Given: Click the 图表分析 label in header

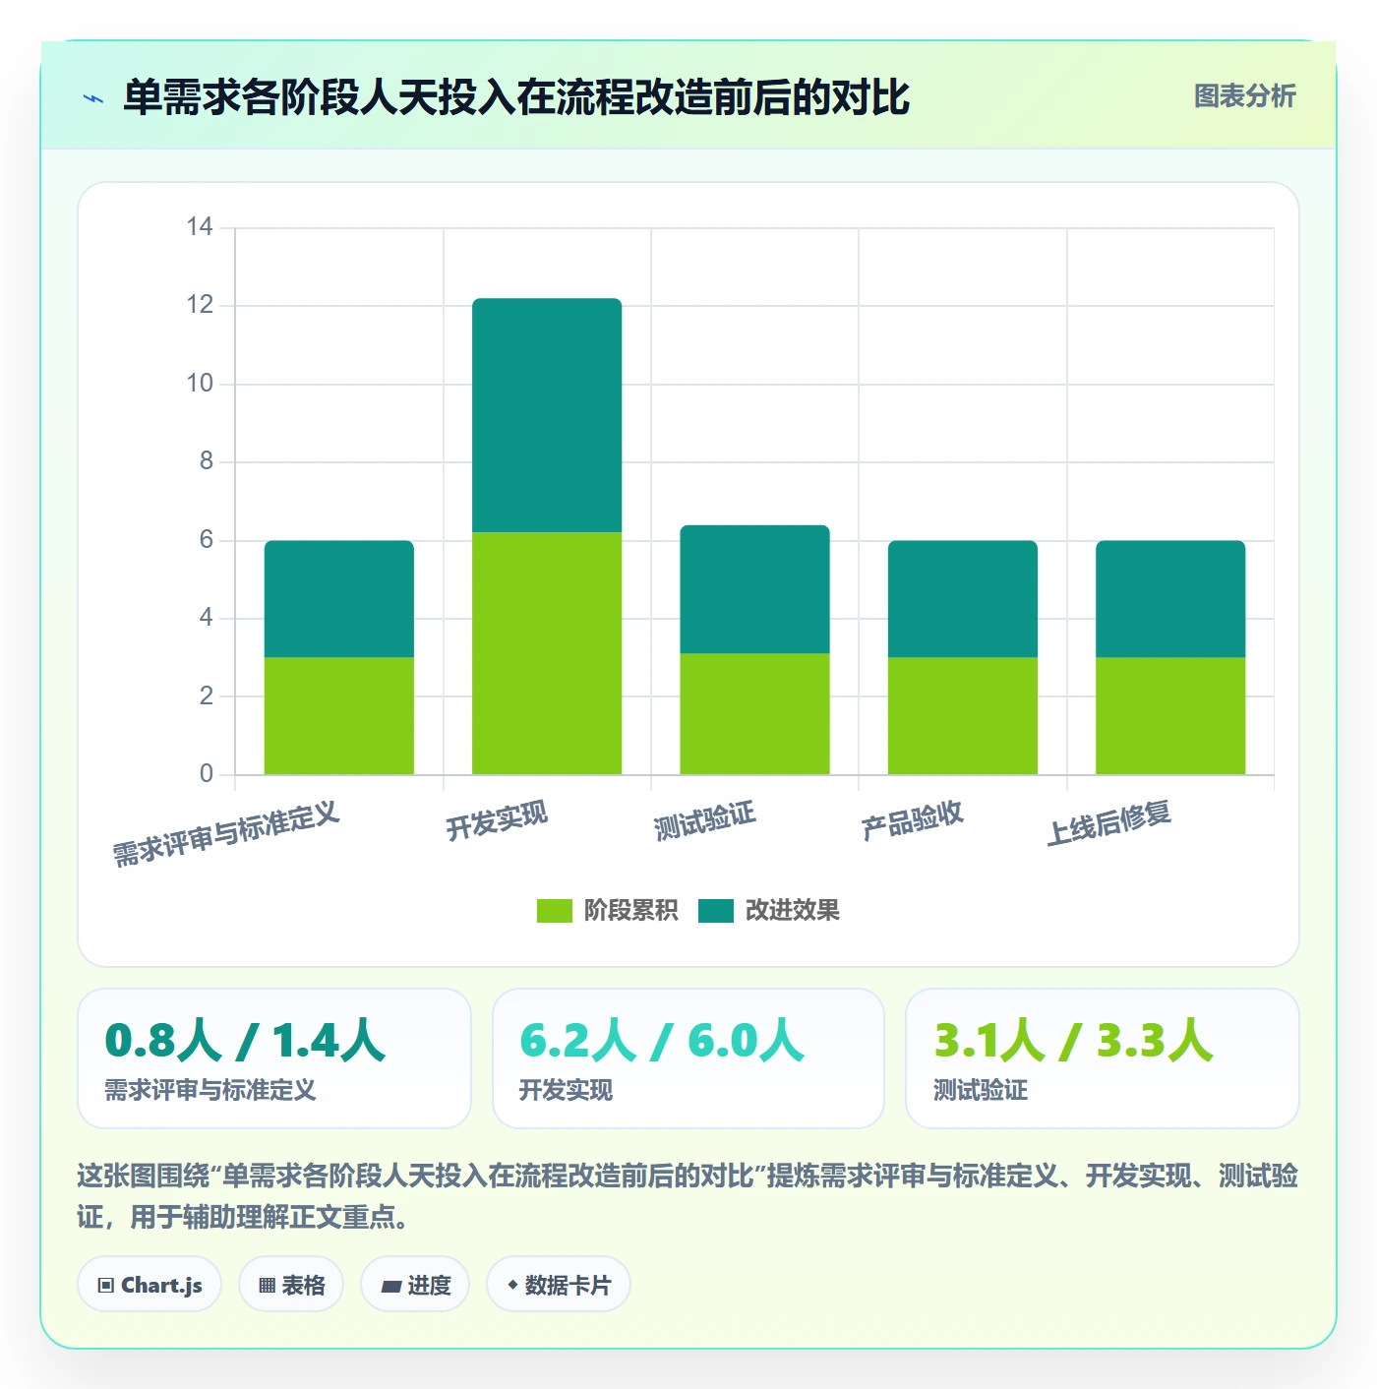Looking at the screenshot, I should 1244,96.
